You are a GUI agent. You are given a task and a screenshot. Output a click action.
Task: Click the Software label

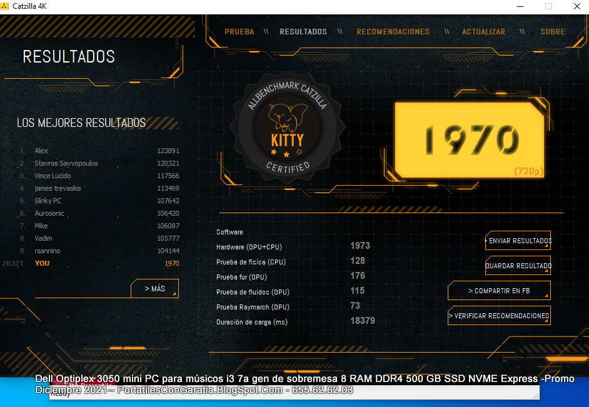coord(229,232)
